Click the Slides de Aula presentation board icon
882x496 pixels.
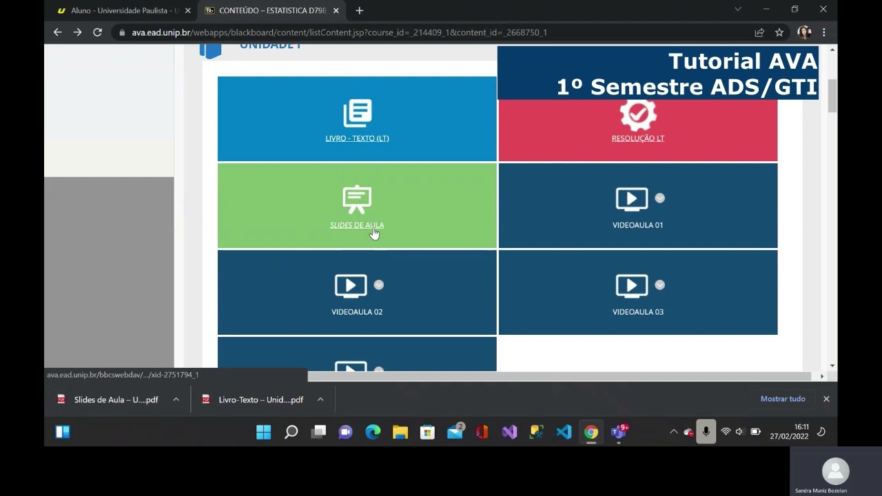tap(357, 200)
